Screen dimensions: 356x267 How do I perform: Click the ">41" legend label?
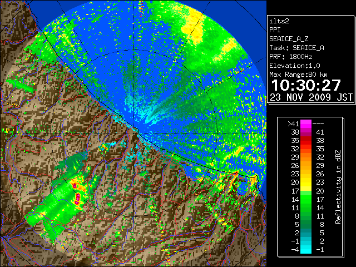(293, 123)
